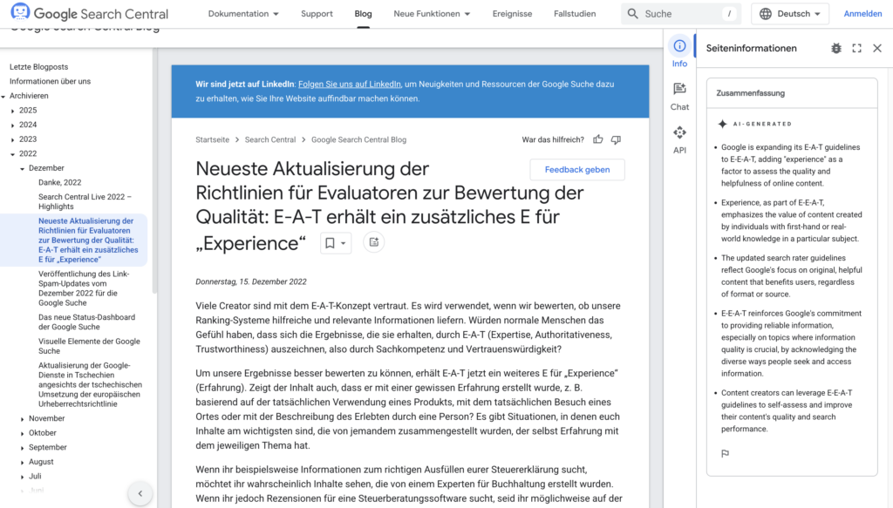Expand Seiteninformationen panel to fullscreen
The height and width of the screenshot is (508, 893).
(x=856, y=48)
